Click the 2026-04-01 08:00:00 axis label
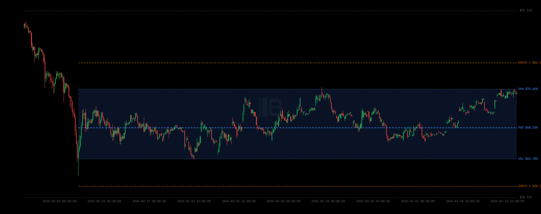This screenshot has height=214, width=541. tap(418, 201)
